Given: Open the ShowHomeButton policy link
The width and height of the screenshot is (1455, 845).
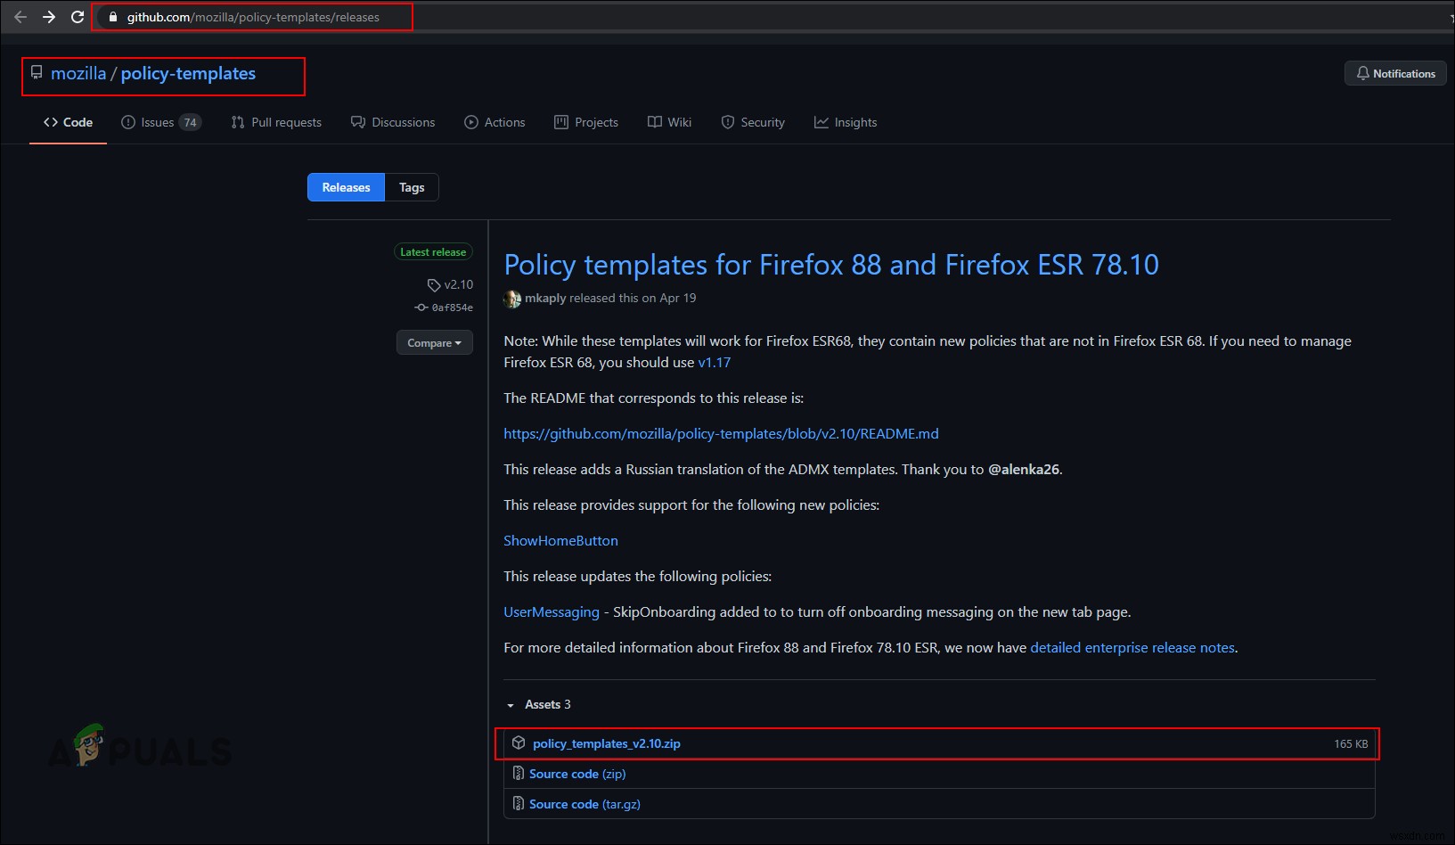Looking at the screenshot, I should 560,540.
